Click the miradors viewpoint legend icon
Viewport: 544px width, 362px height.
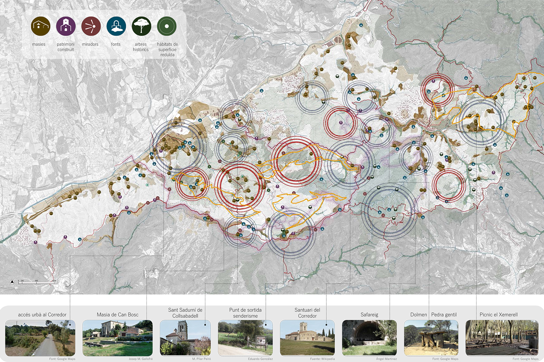[x=91, y=26]
